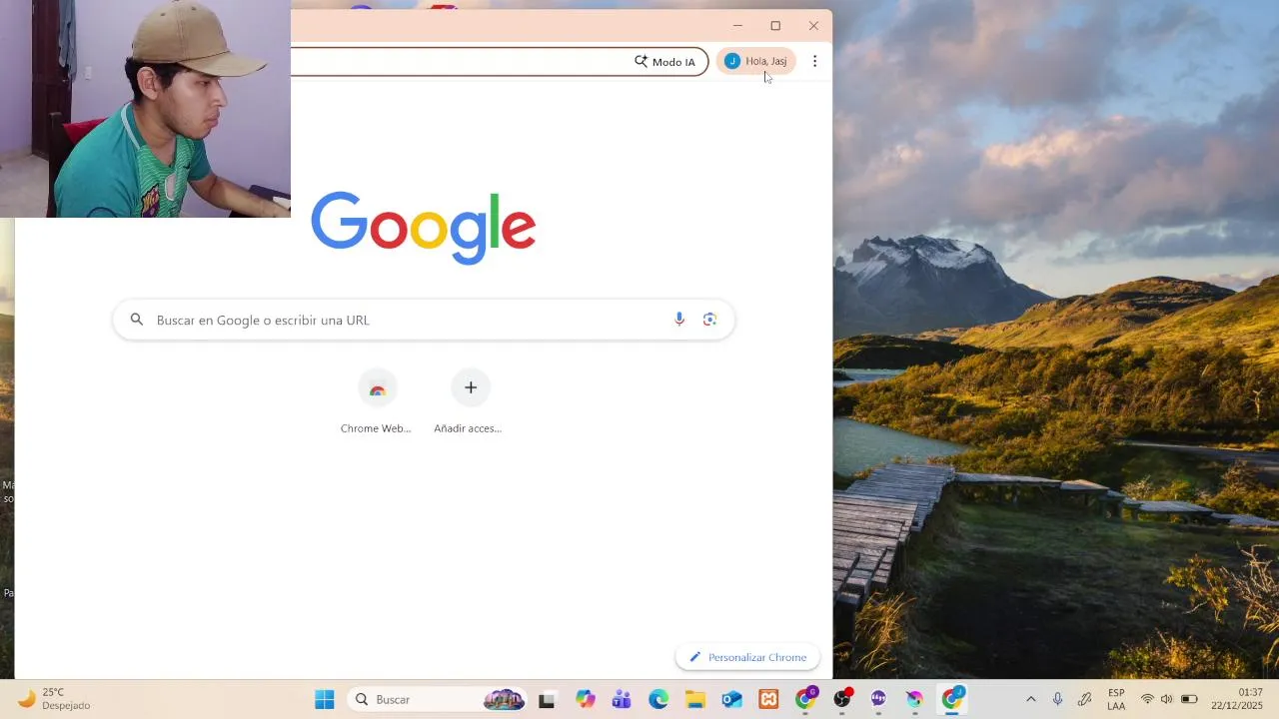
Task: Open the Hola, Jasj profile chip
Action: click(756, 61)
